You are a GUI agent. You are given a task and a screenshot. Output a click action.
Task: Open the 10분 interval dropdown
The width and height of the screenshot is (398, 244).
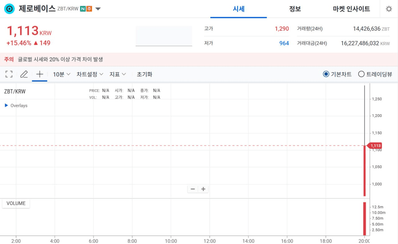click(x=62, y=74)
